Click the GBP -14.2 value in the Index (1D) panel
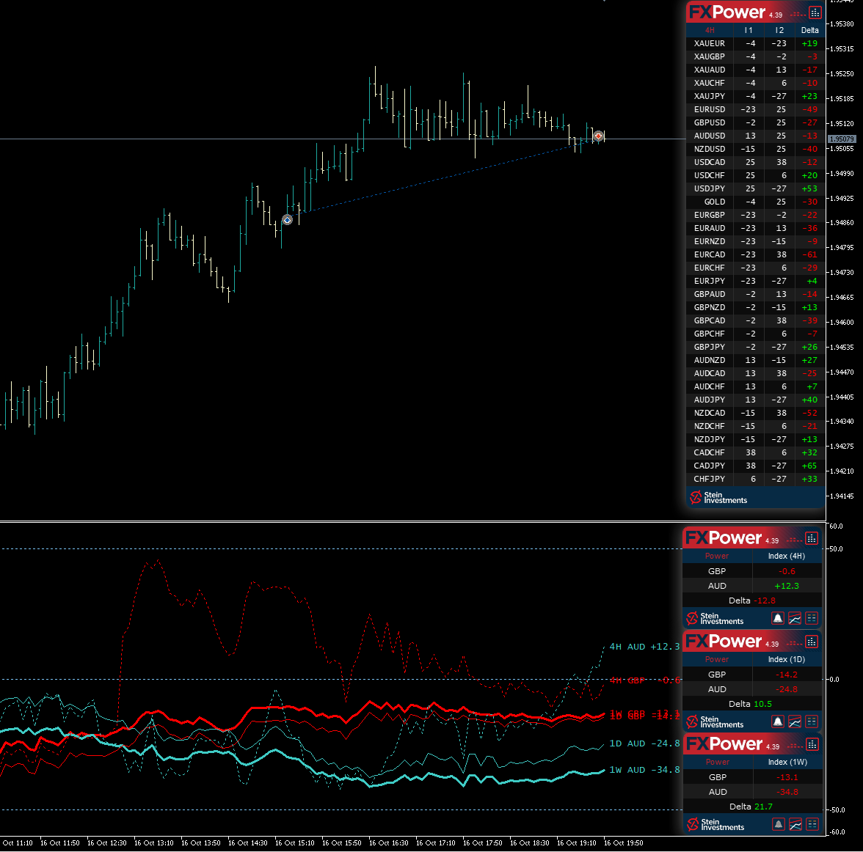The height and width of the screenshot is (852, 863). point(787,675)
